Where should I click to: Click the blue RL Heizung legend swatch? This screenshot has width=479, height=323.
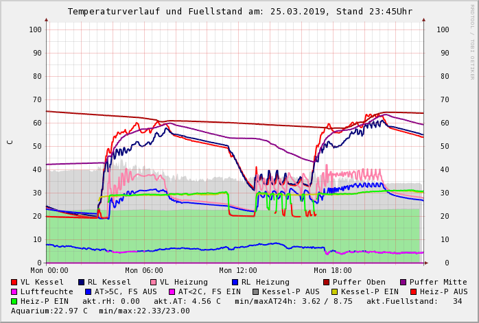[x=235, y=282]
